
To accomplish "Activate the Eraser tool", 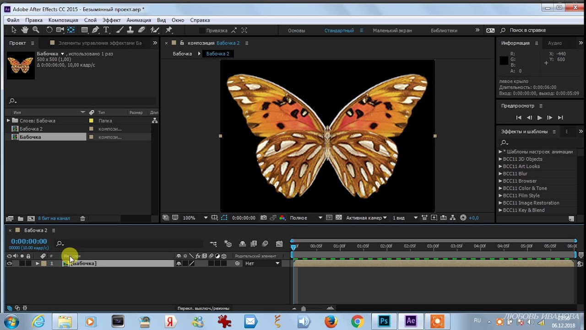I will click(142, 30).
